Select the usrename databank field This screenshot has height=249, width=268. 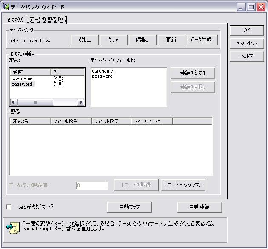[103, 71]
